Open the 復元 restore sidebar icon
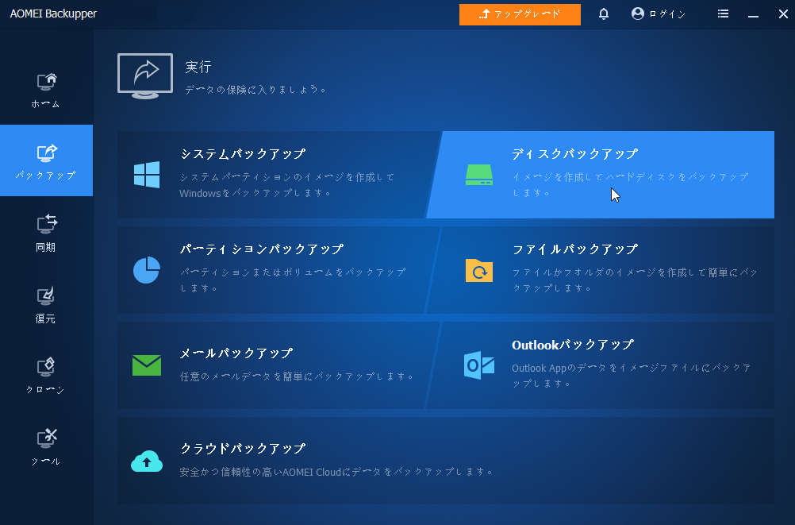Image resolution: width=795 pixels, height=525 pixels. click(46, 296)
